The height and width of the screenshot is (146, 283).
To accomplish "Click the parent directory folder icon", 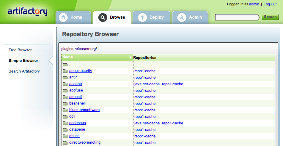I will click(65, 65).
